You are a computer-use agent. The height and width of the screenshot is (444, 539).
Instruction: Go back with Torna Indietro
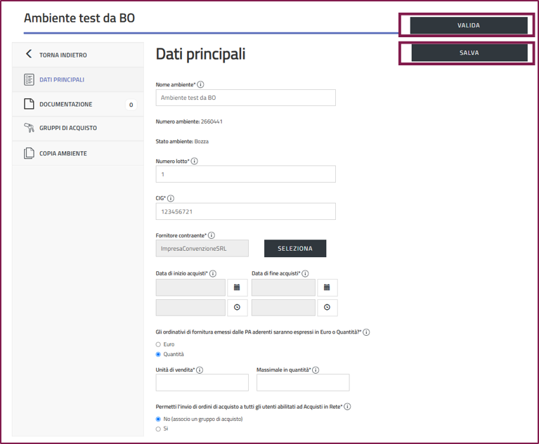coord(63,55)
